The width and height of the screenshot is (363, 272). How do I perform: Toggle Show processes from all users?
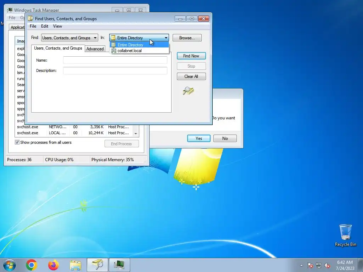click(x=17, y=142)
